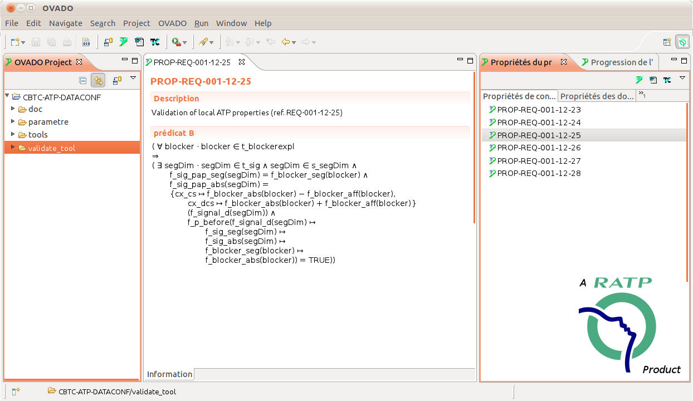Select PROP-REQ-001-12-27 in properties list

coord(539,160)
